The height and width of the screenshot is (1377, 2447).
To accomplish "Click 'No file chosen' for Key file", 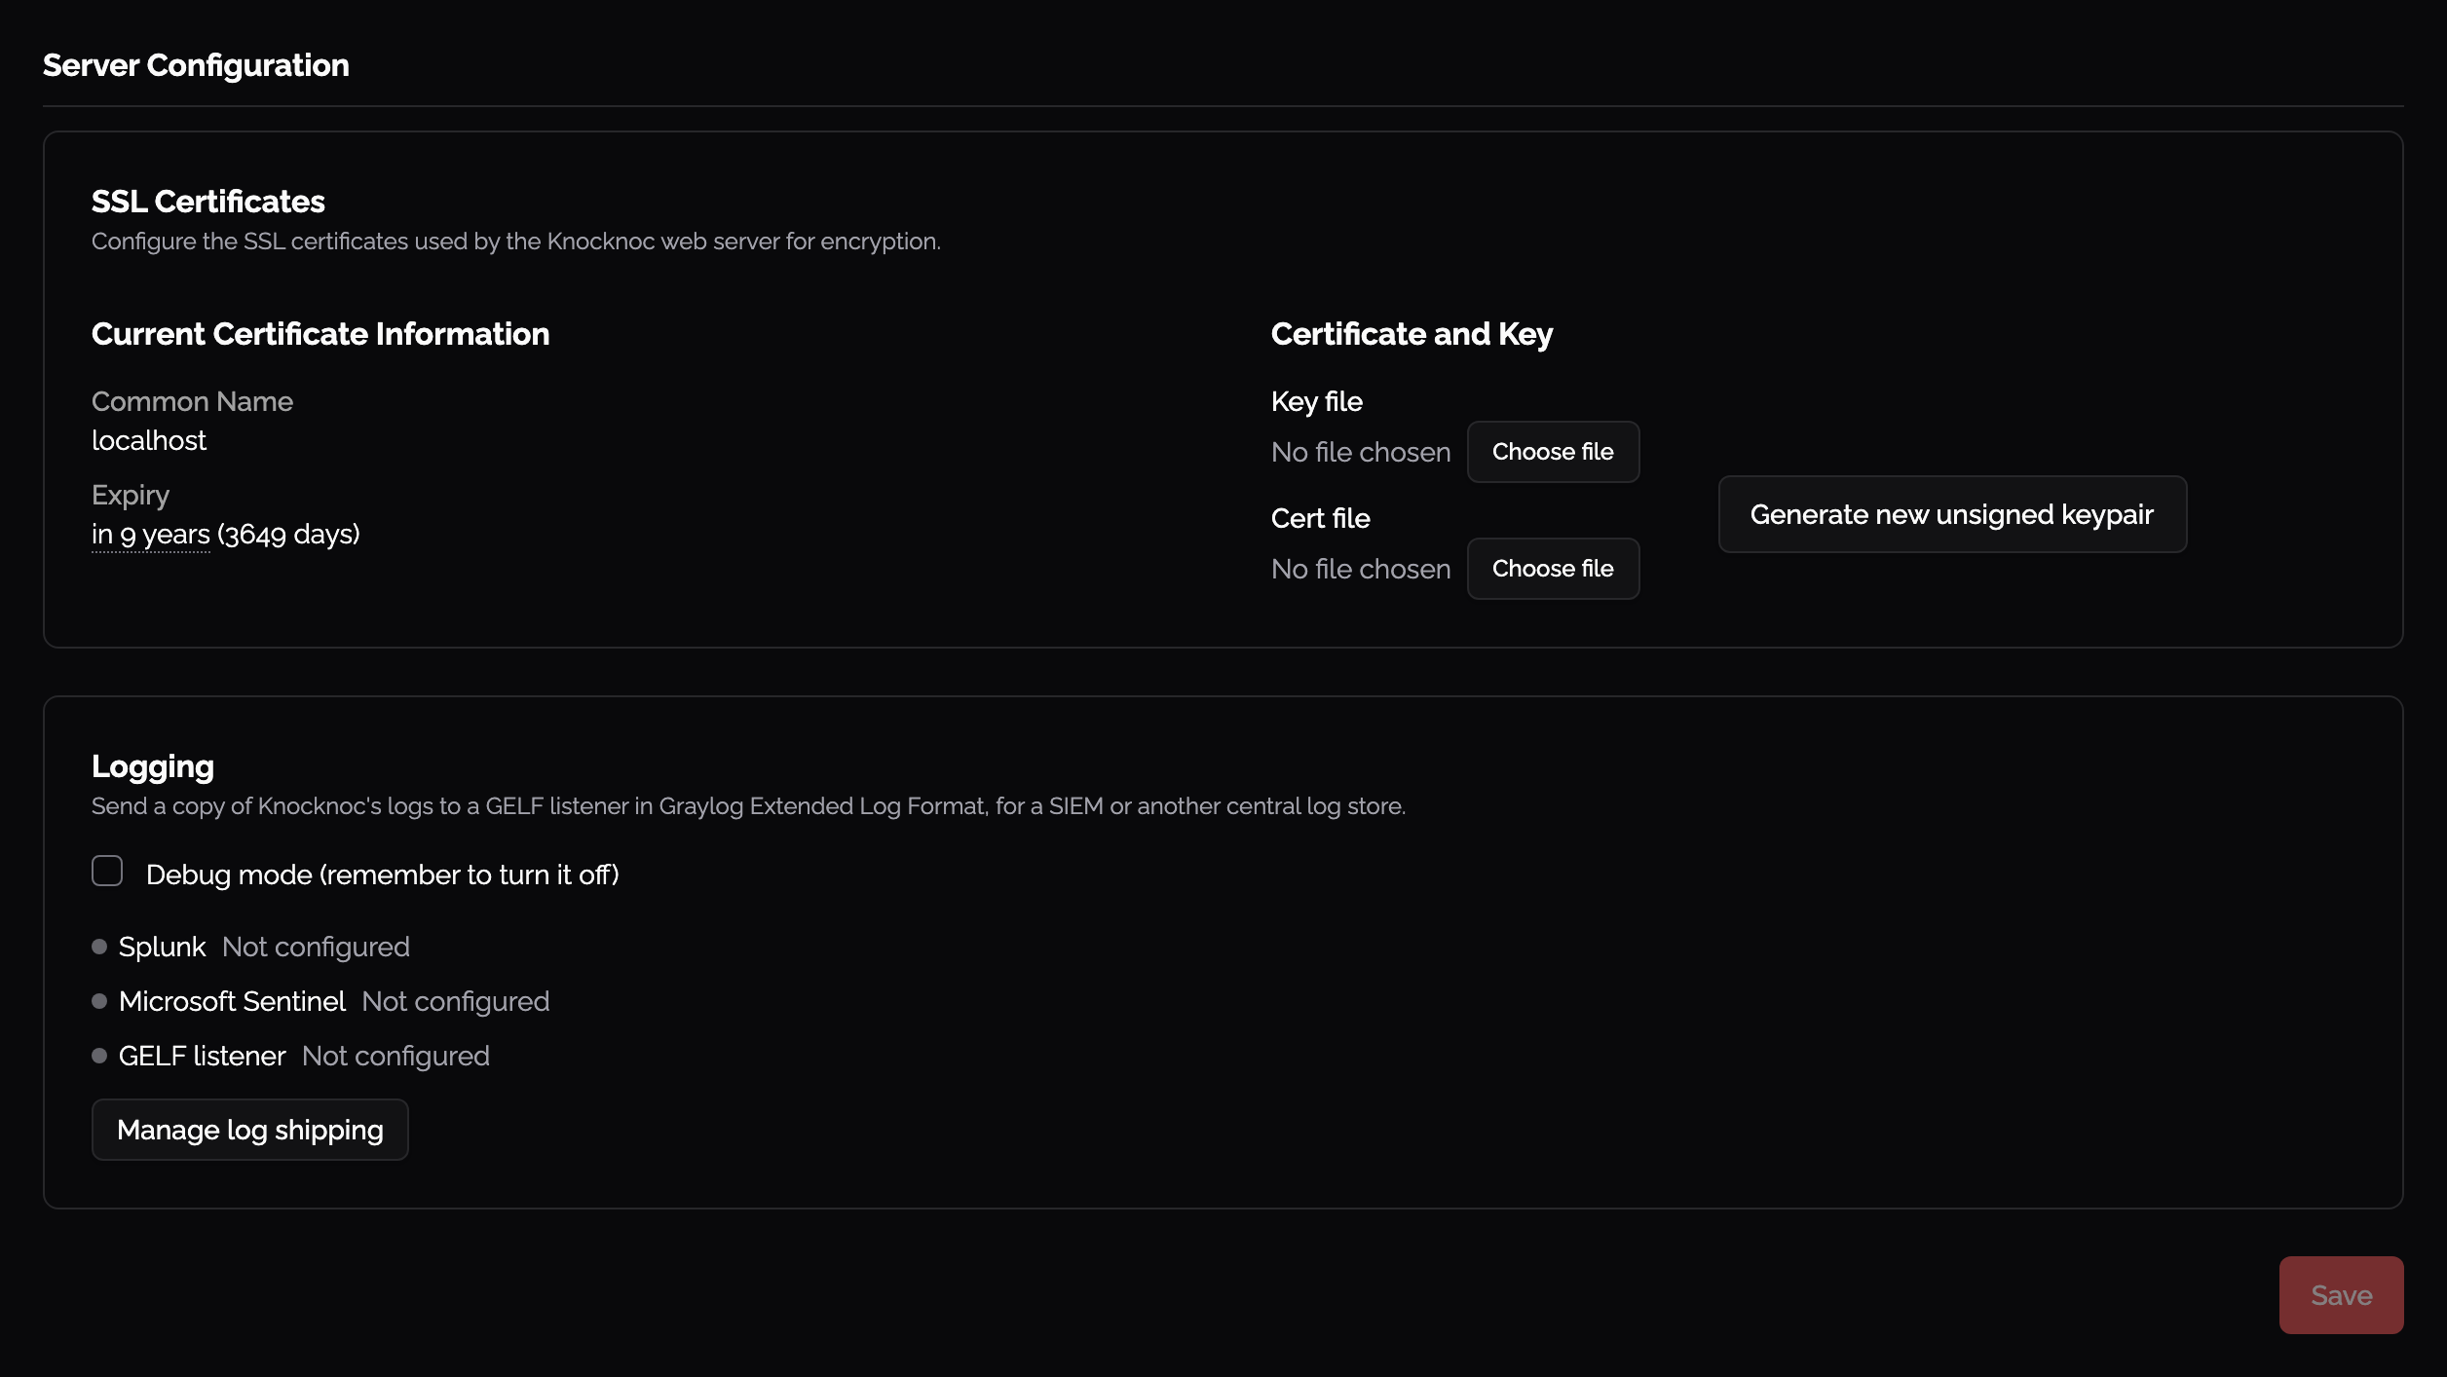I will 1361,452.
